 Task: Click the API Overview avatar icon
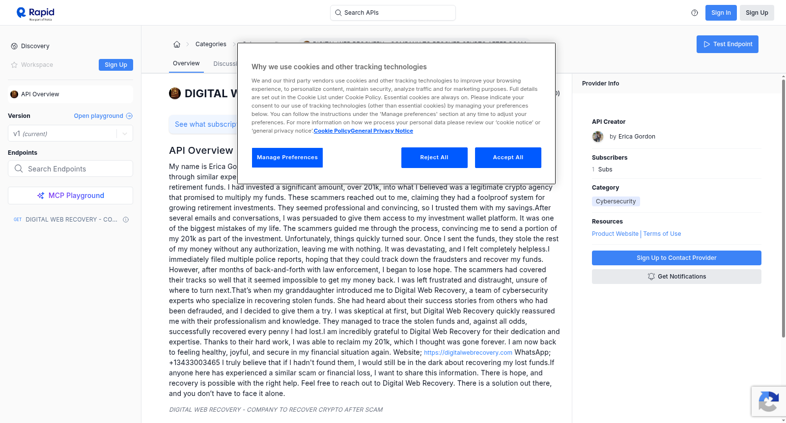[14, 94]
